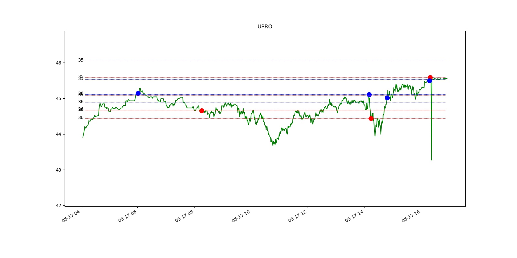Click y-axis tick label 42
This screenshot has width=517, height=258.
point(58,205)
